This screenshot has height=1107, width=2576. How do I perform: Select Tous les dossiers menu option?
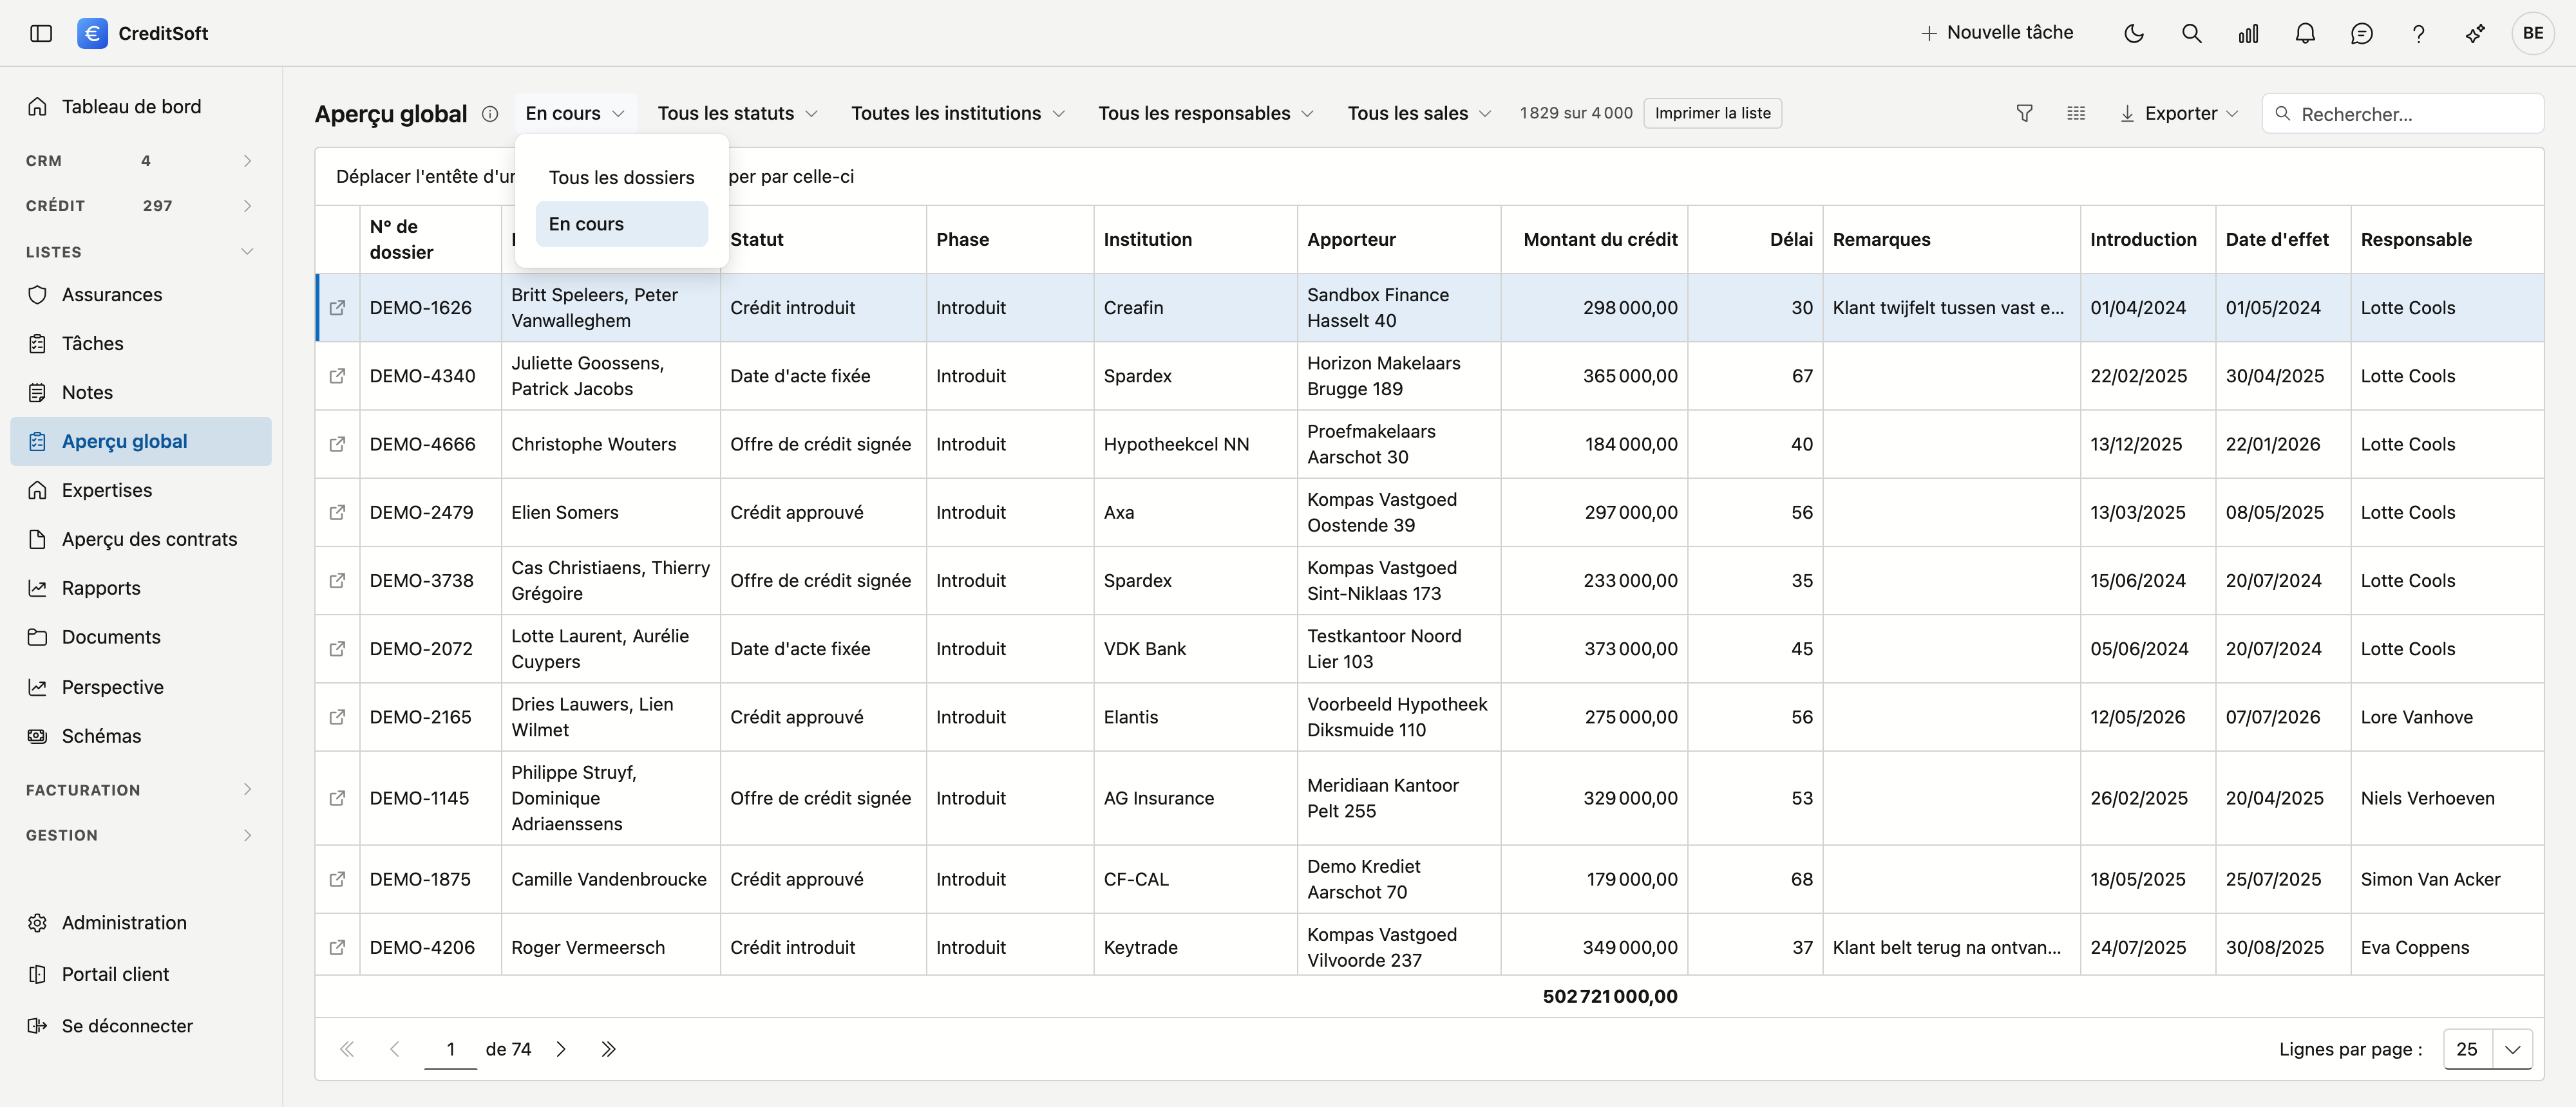pos(621,177)
